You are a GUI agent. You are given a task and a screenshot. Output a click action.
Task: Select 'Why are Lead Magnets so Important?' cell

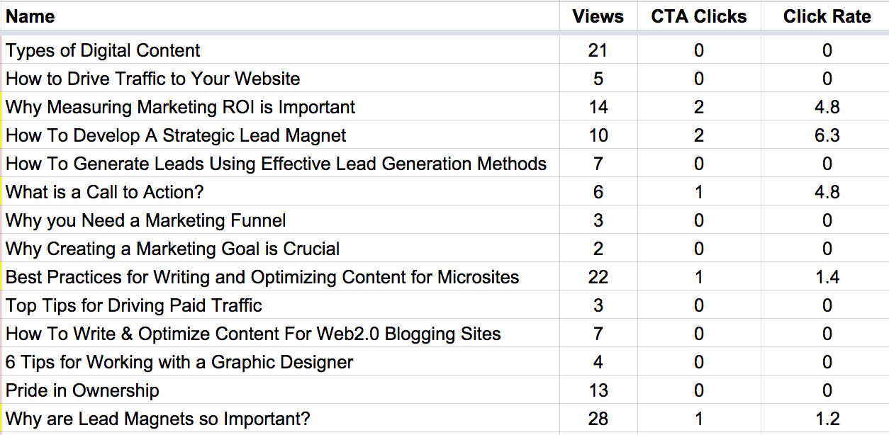click(280, 419)
